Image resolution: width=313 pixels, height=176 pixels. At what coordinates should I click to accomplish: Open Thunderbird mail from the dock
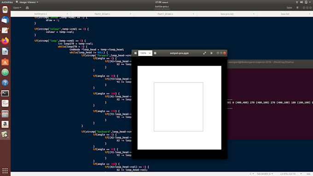pos(5,20)
